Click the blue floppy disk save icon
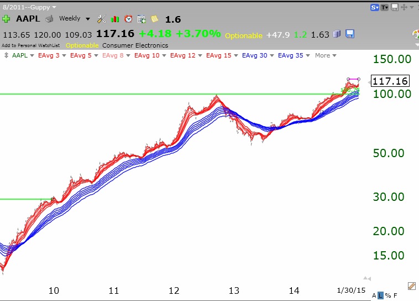Viewport: 419px width, 301px height. click(x=350, y=34)
